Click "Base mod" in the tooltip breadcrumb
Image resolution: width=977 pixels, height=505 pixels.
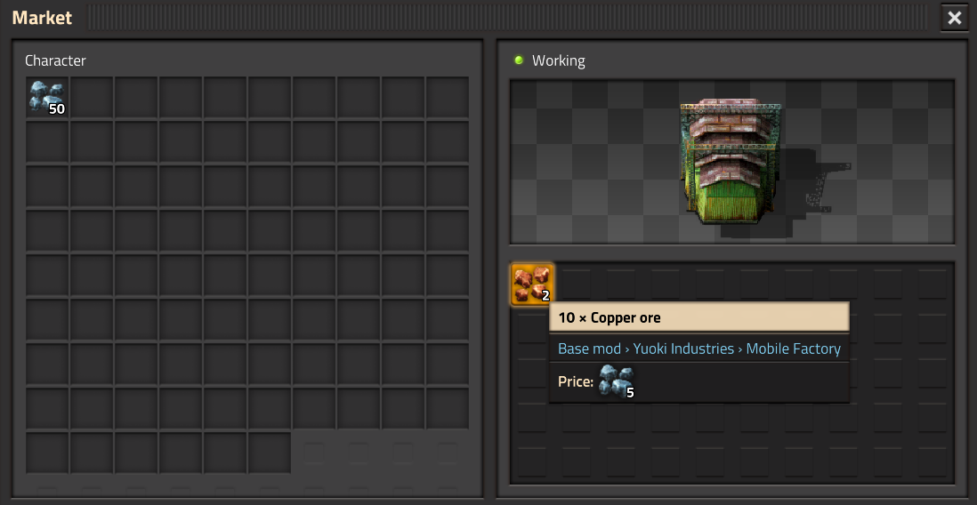(589, 349)
